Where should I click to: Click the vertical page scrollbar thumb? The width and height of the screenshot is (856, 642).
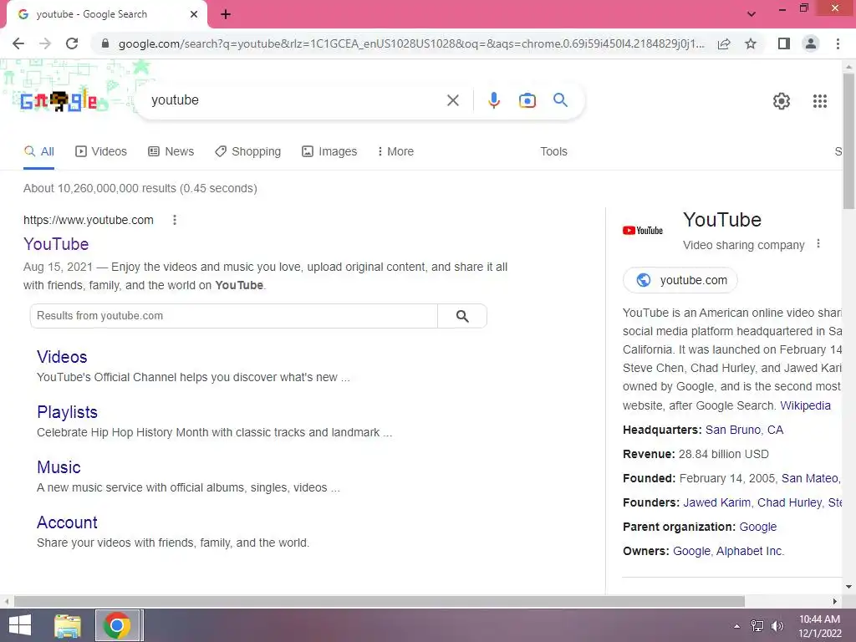(848, 140)
